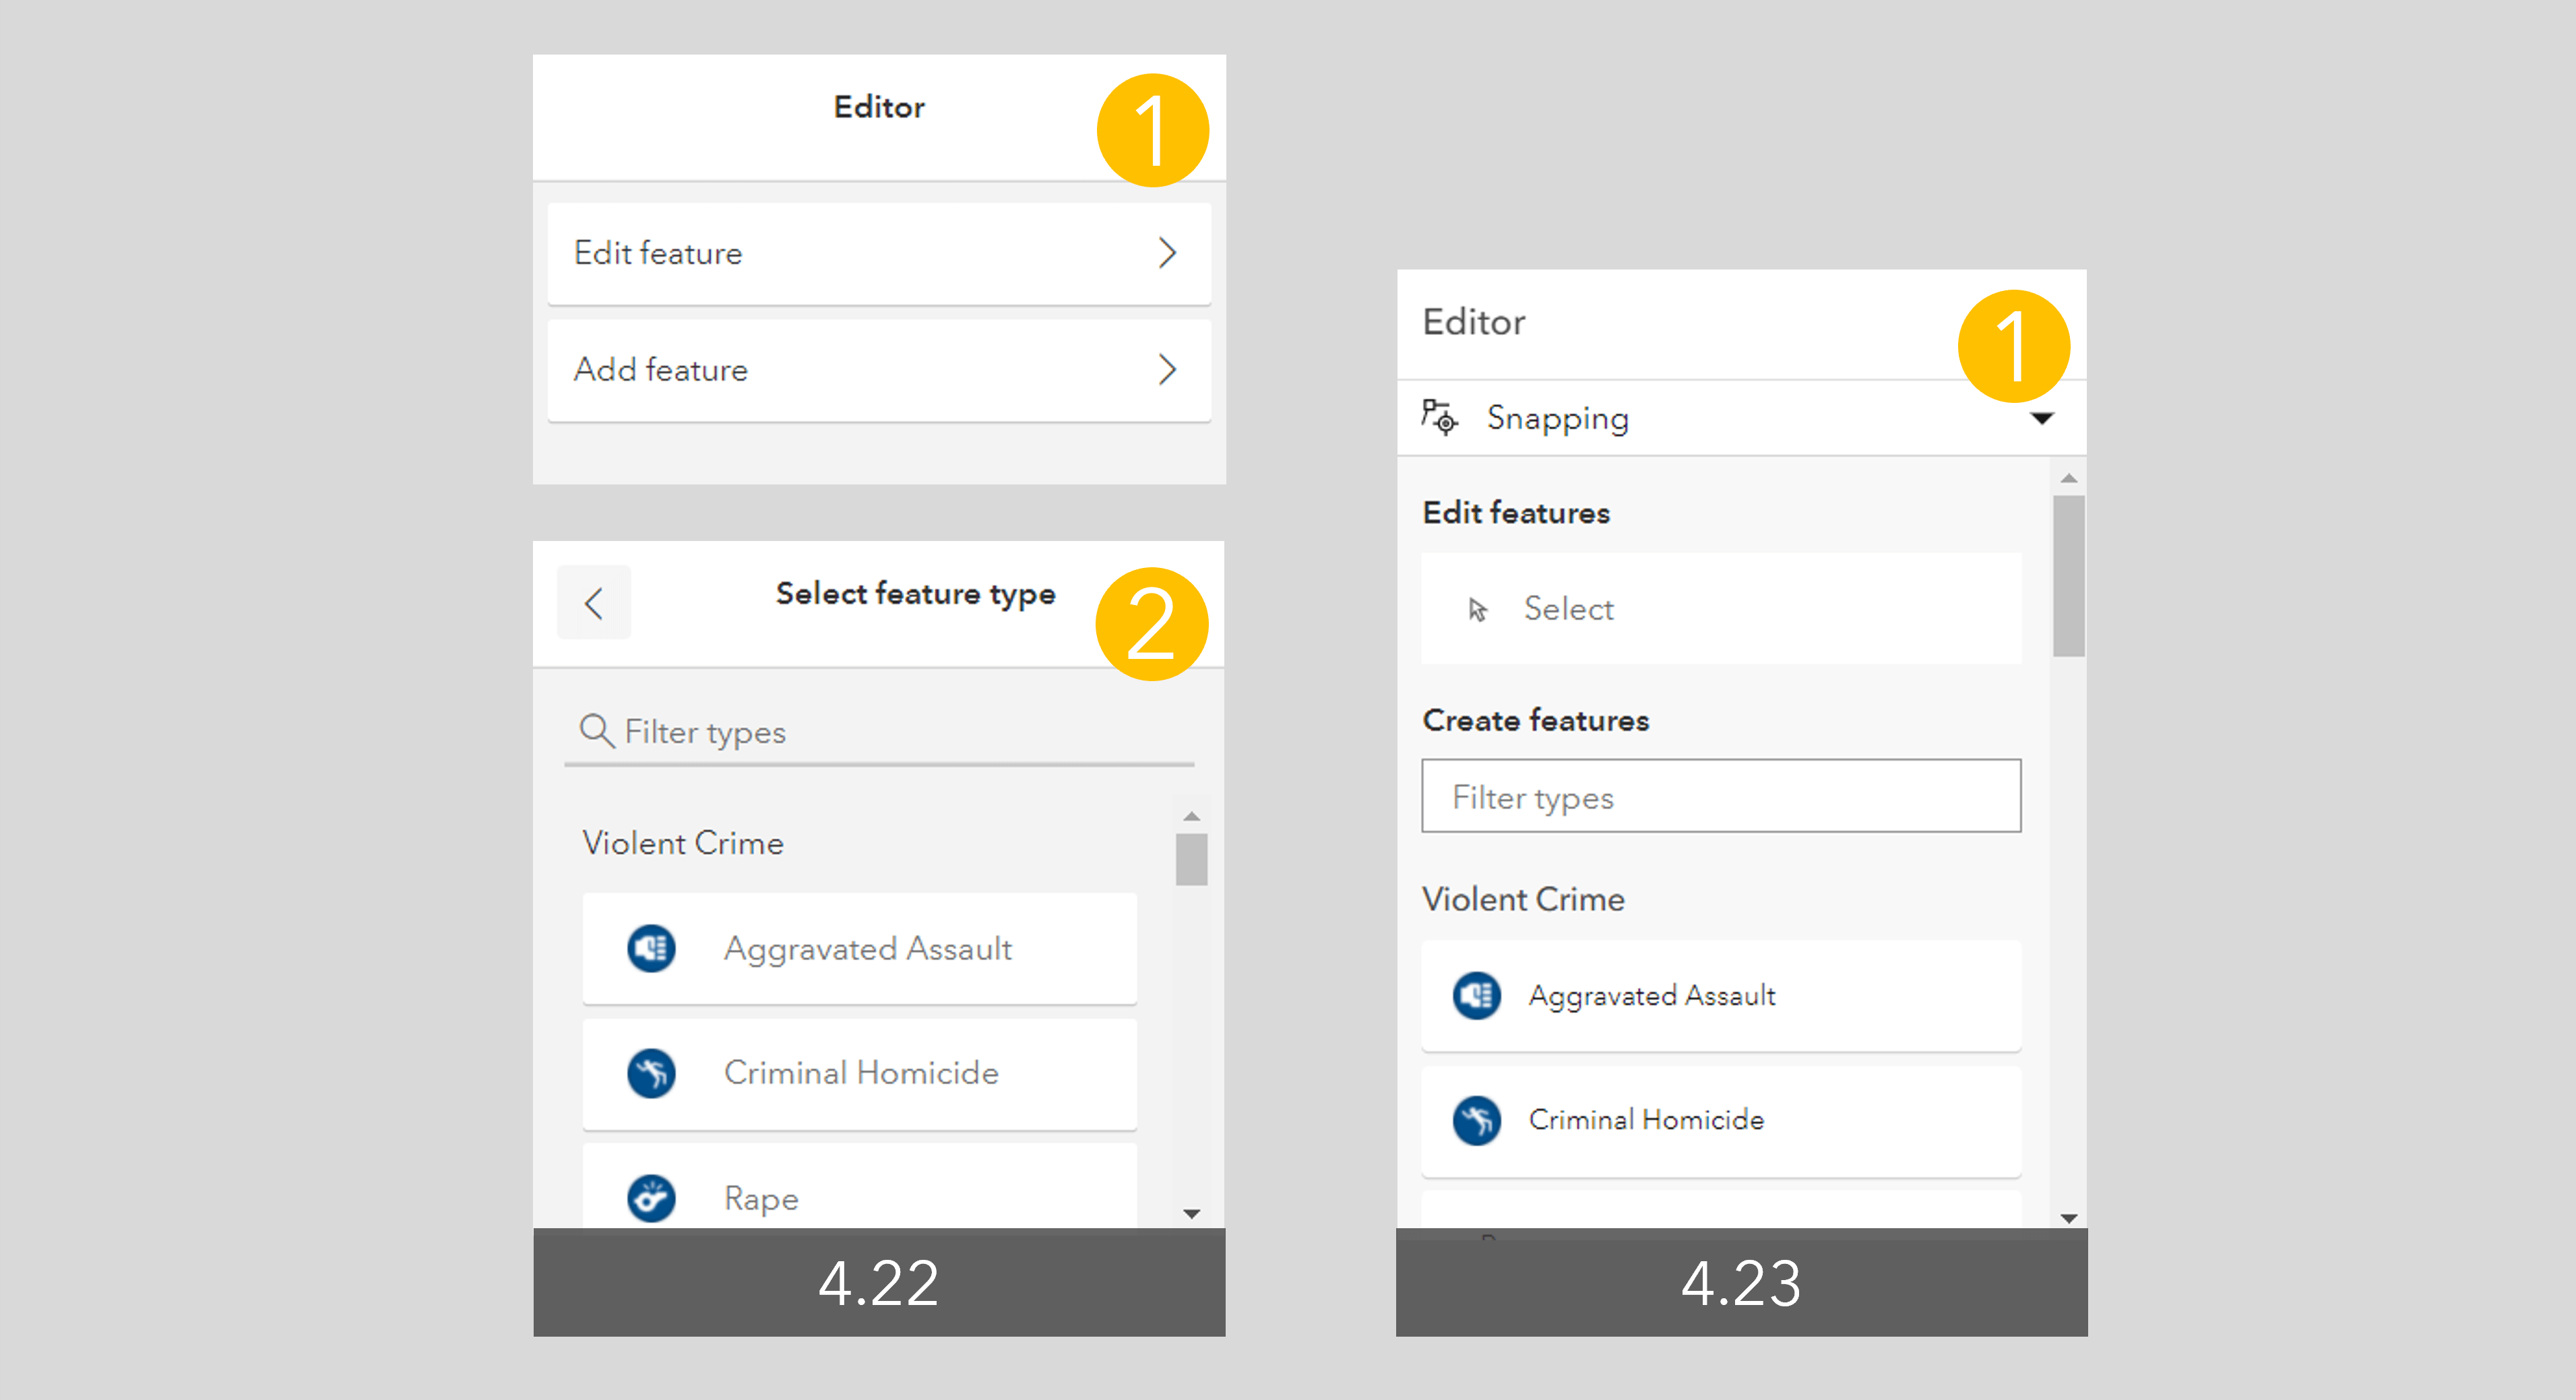Click the Criminal Homicide icon in 4.22 list
Viewport: 2576px width, 1400px height.
click(651, 1073)
